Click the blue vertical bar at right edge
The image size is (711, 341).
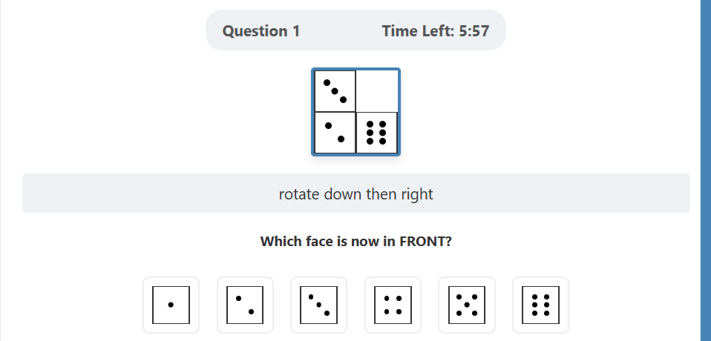(705, 170)
